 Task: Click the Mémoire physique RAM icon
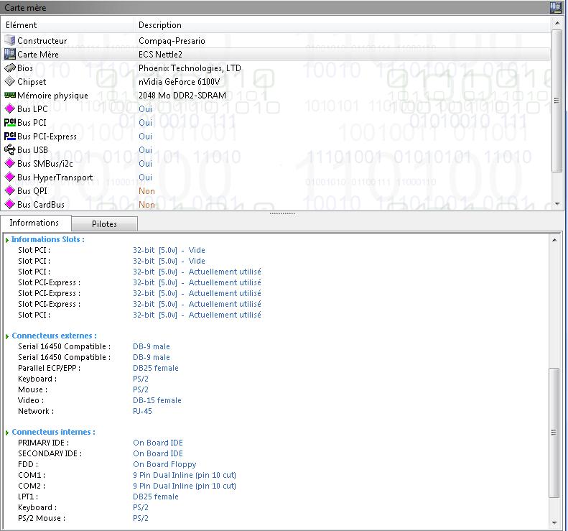[10, 96]
